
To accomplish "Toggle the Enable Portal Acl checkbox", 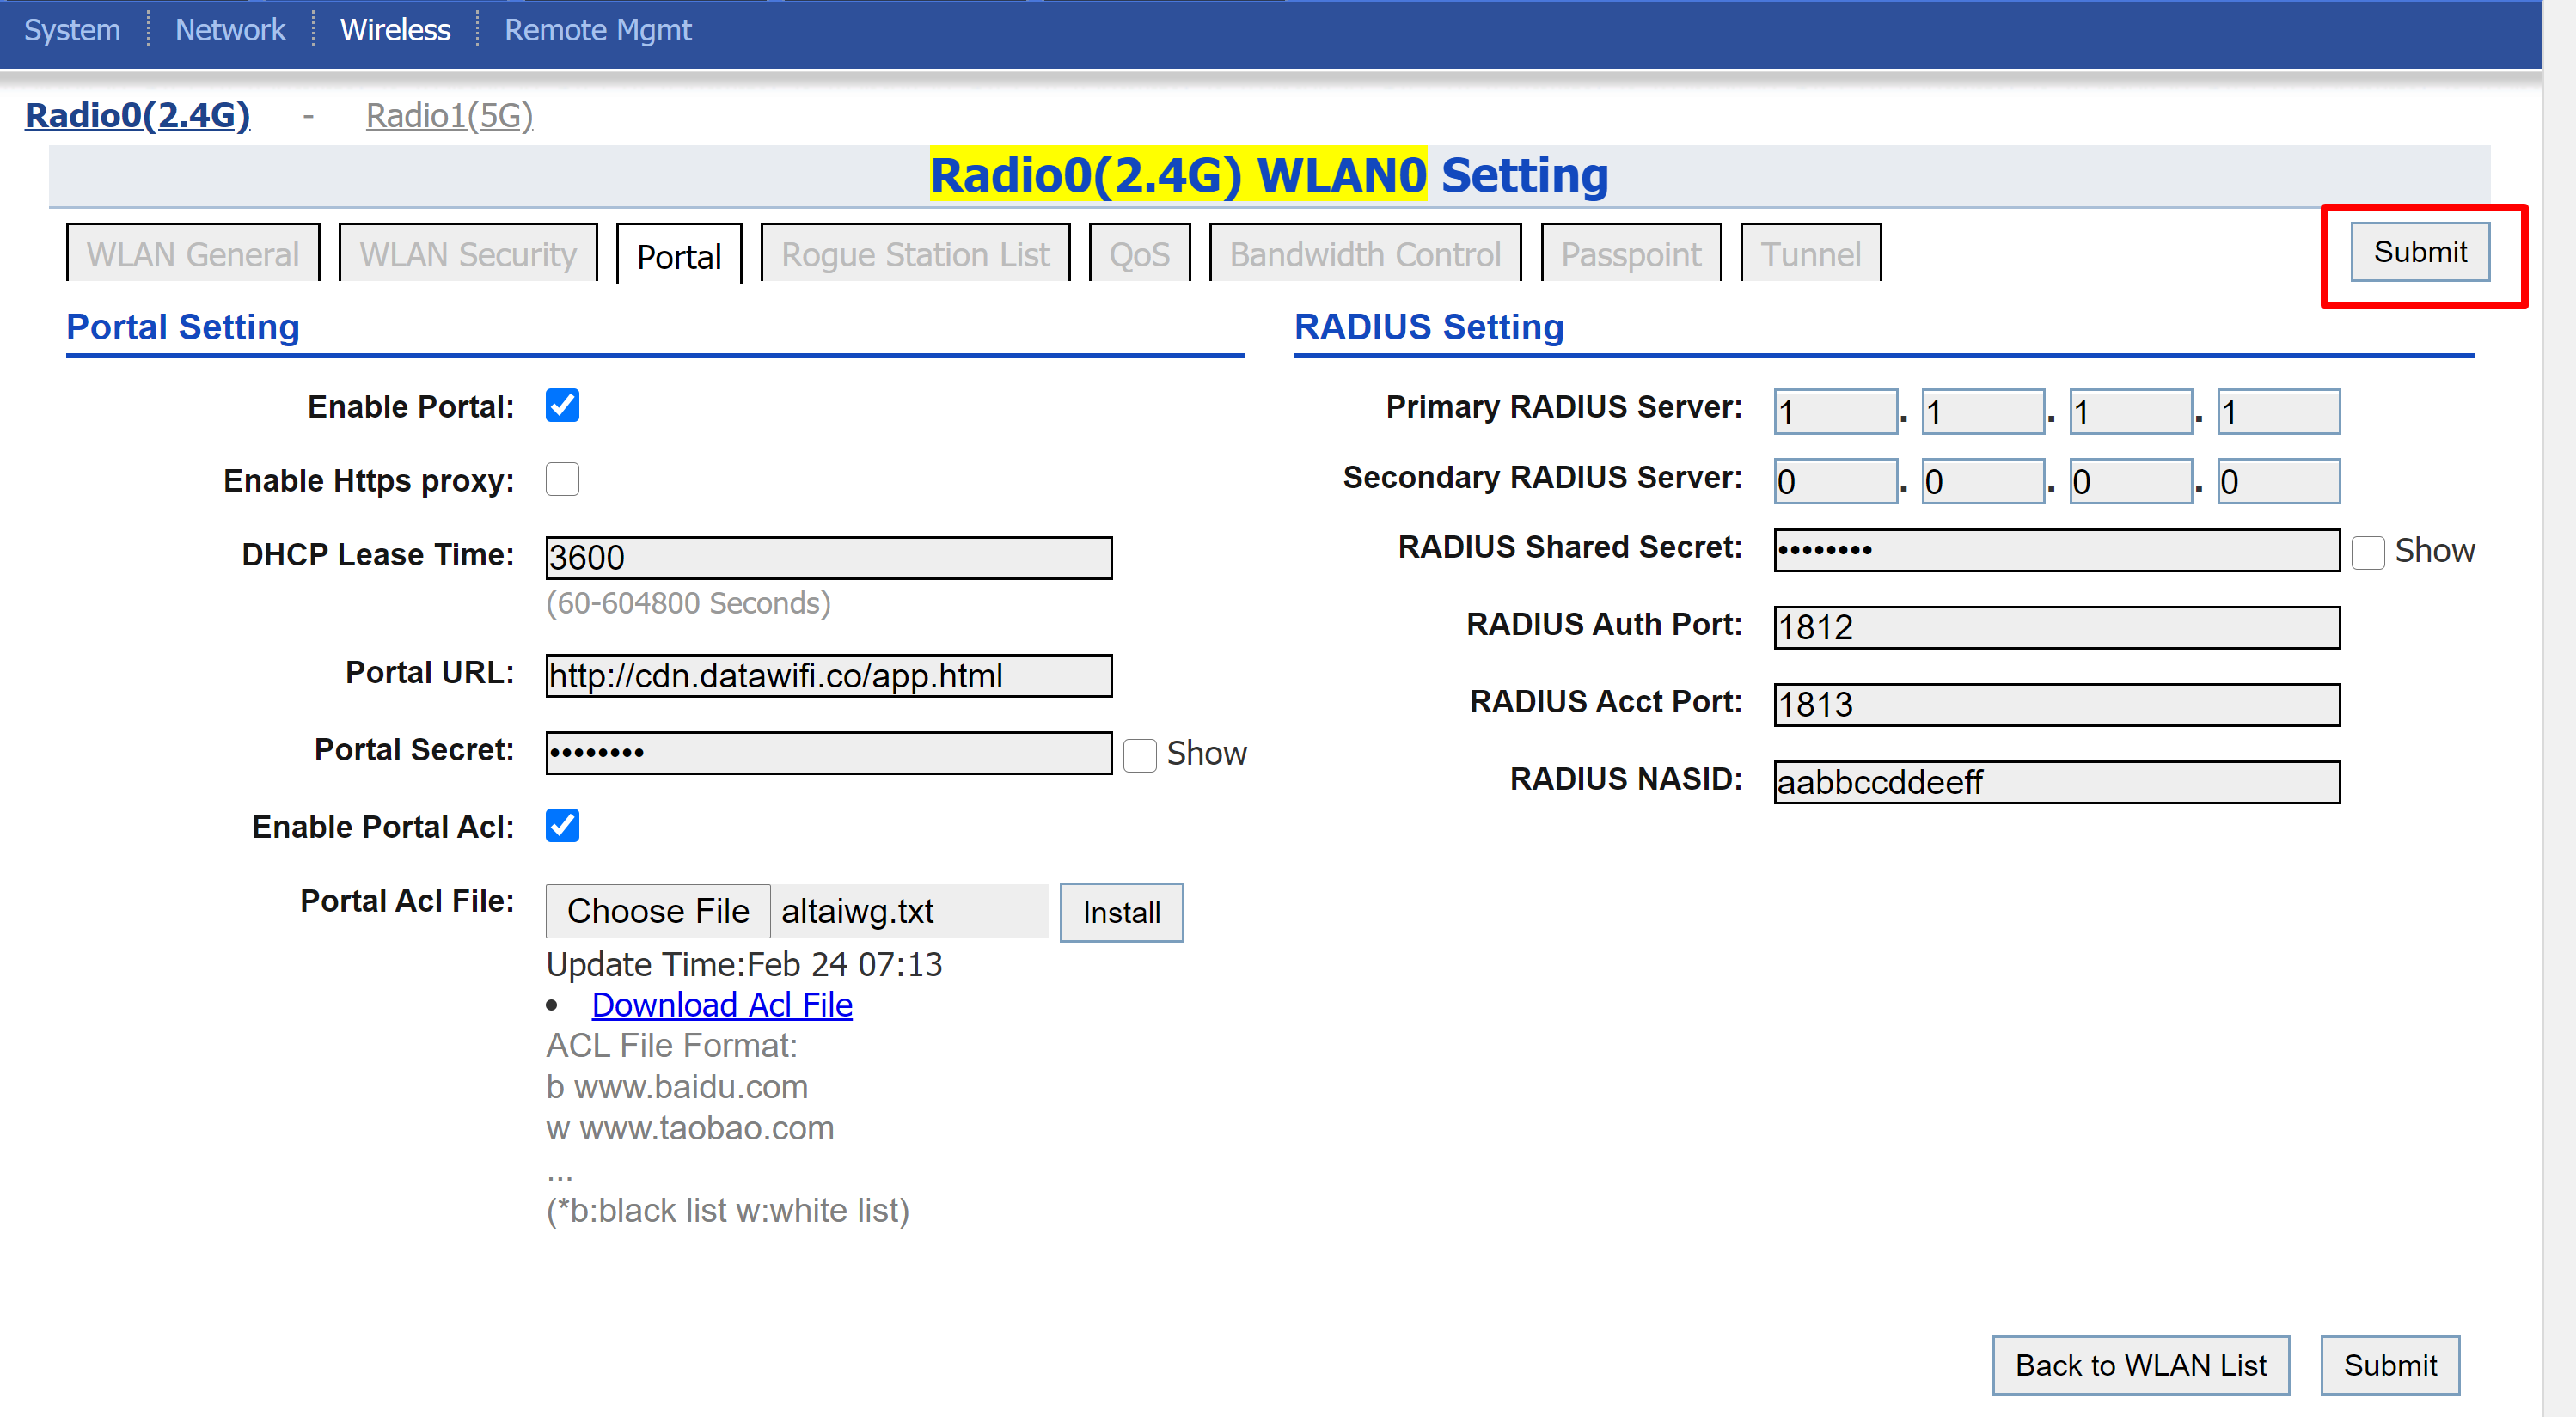I will click(x=562, y=826).
